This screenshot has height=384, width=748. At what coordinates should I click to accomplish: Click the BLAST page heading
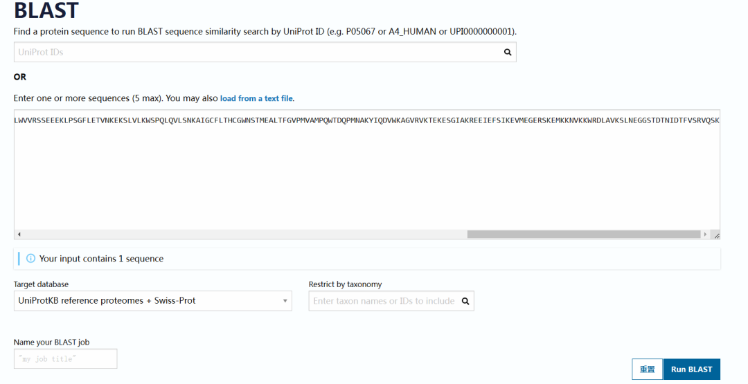coord(46,10)
